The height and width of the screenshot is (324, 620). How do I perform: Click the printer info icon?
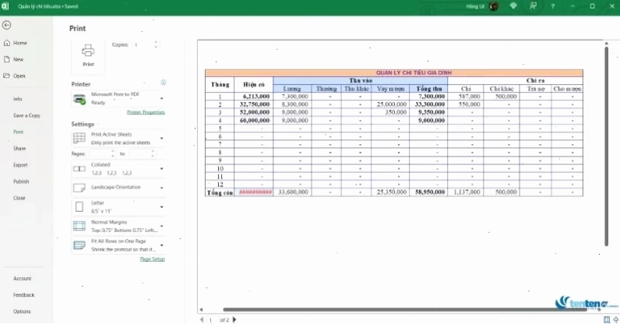164,83
